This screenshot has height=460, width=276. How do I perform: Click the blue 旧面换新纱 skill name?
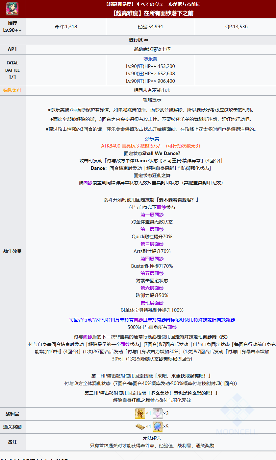pos(223,320)
